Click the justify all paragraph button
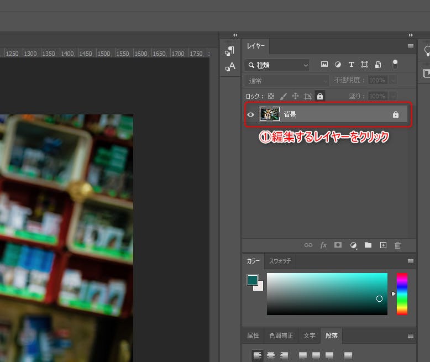This screenshot has height=362, width=430. (x=348, y=355)
